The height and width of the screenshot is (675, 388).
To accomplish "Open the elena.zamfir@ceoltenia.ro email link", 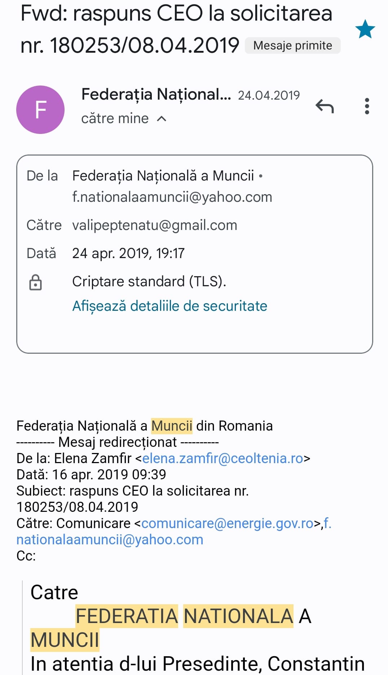I will (x=222, y=458).
